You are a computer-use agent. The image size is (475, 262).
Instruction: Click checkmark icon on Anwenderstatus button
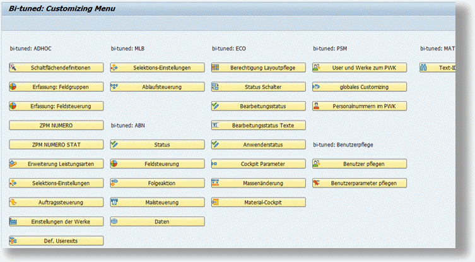click(x=215, y=145)
